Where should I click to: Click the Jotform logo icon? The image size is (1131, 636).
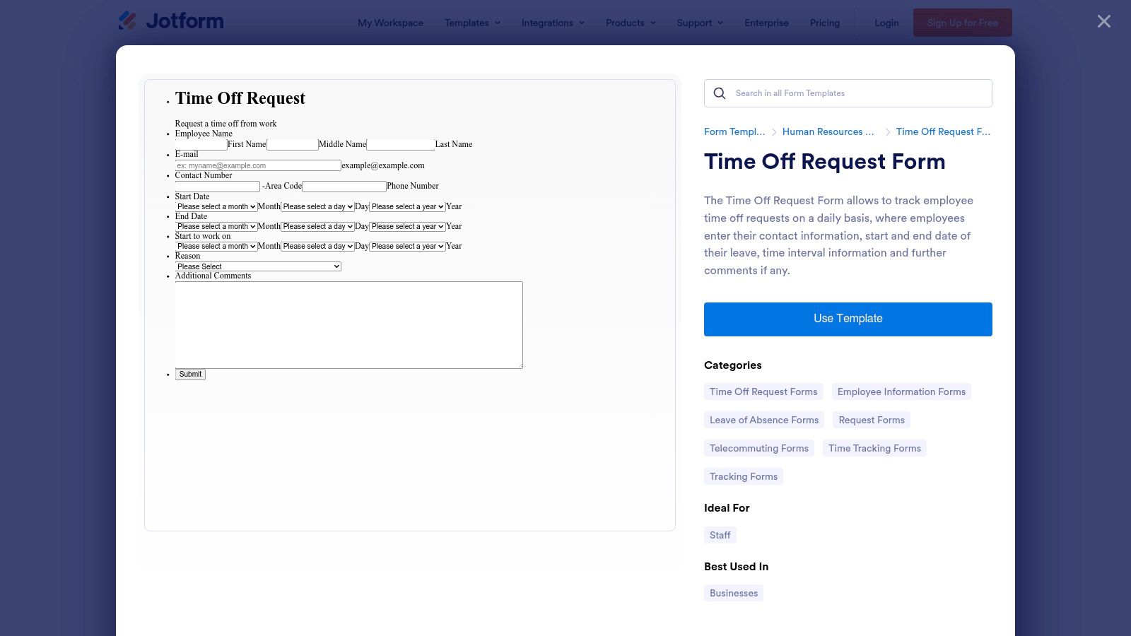(128, 21)
